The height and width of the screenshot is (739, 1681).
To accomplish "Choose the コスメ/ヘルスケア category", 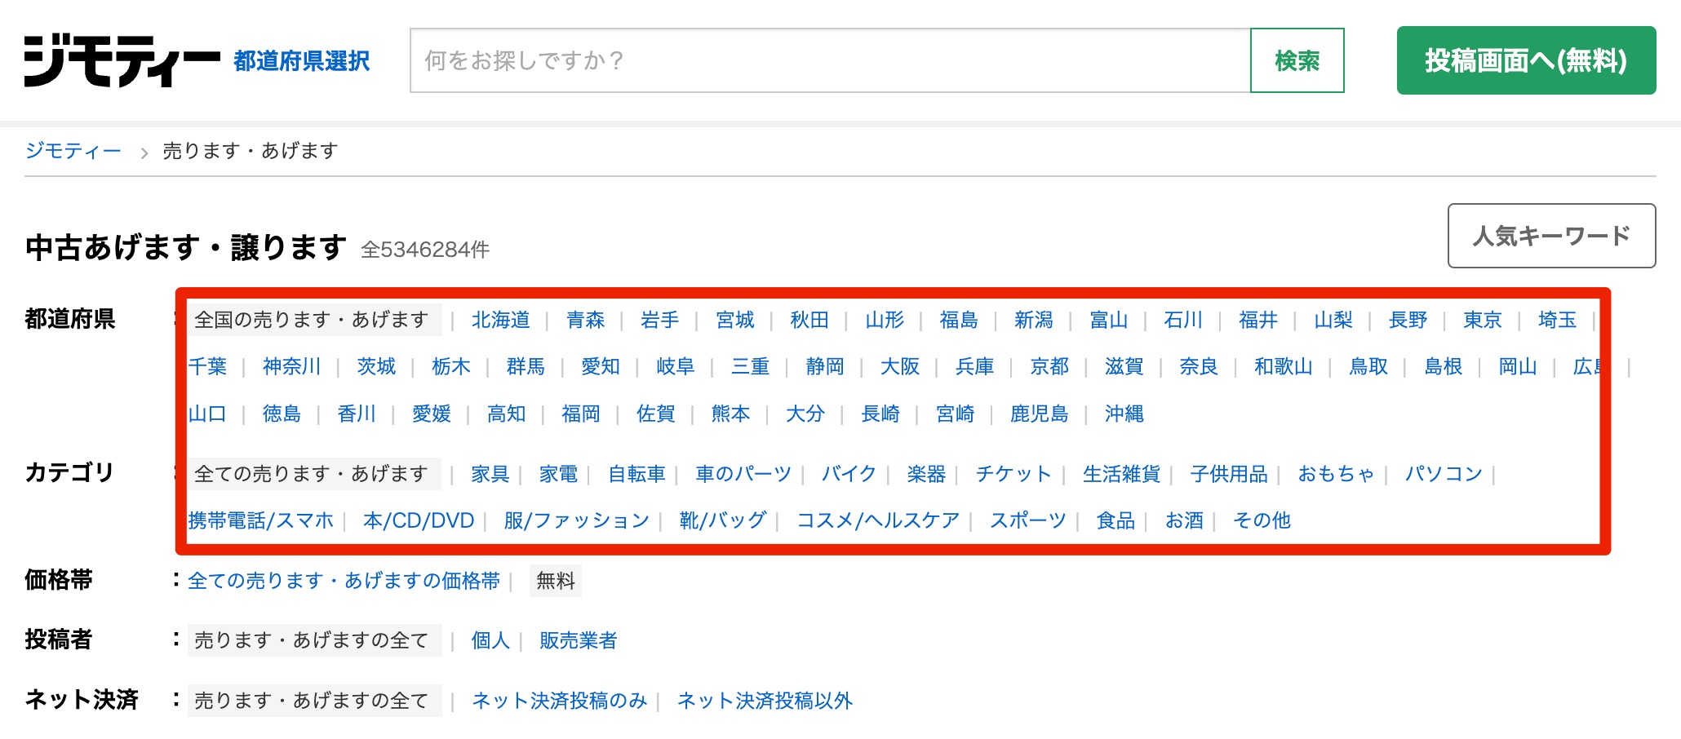I will click(878, 520).
